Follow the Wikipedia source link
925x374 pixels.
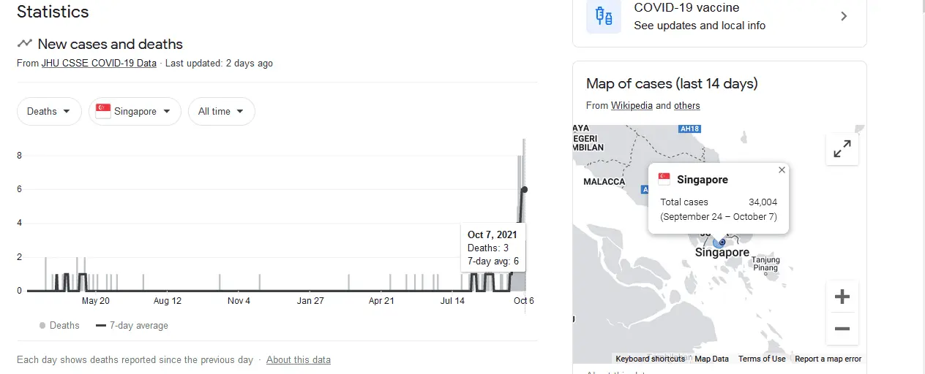[632, 105]
